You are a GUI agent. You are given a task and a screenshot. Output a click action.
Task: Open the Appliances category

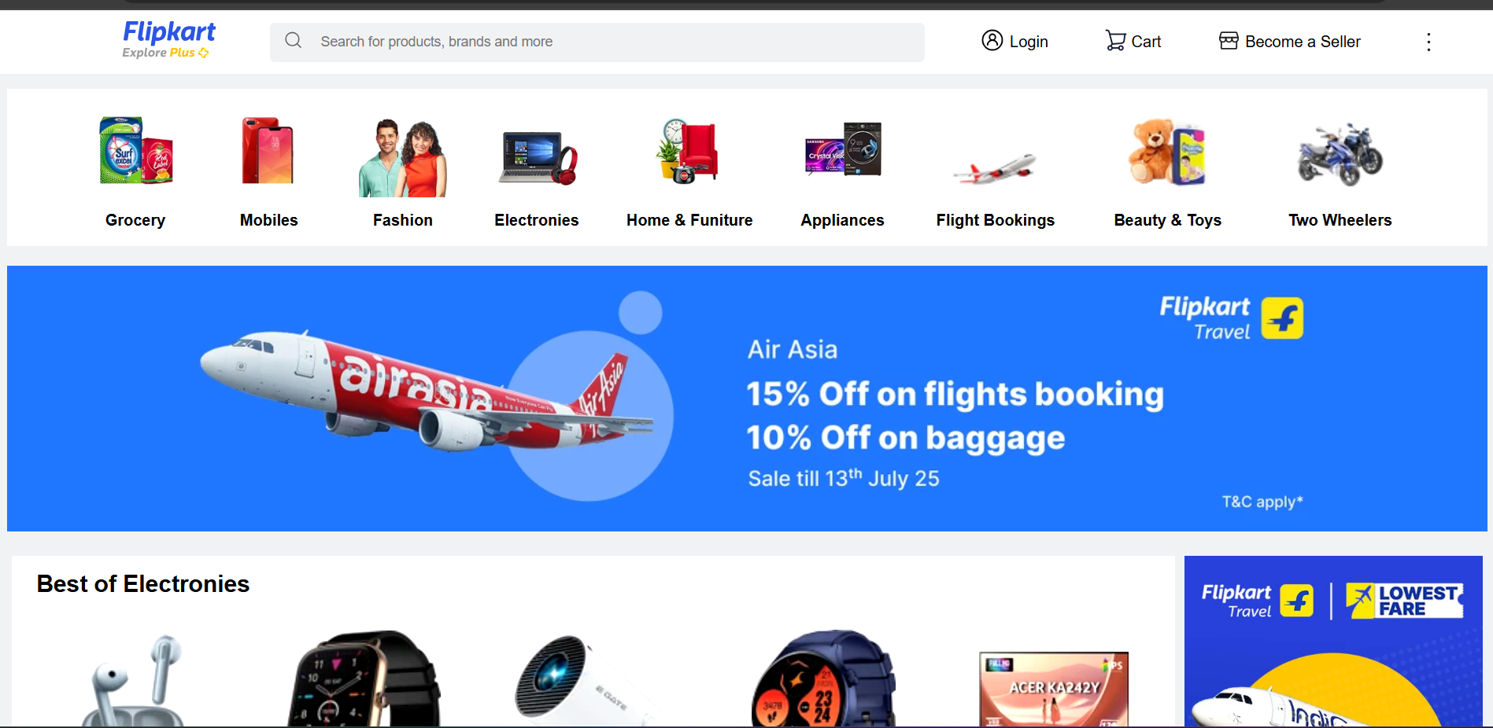click(842, 220)
